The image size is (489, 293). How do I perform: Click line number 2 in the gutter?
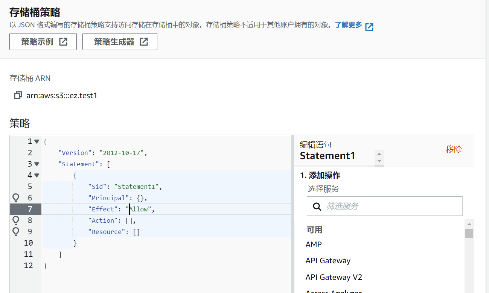point(30,153)
